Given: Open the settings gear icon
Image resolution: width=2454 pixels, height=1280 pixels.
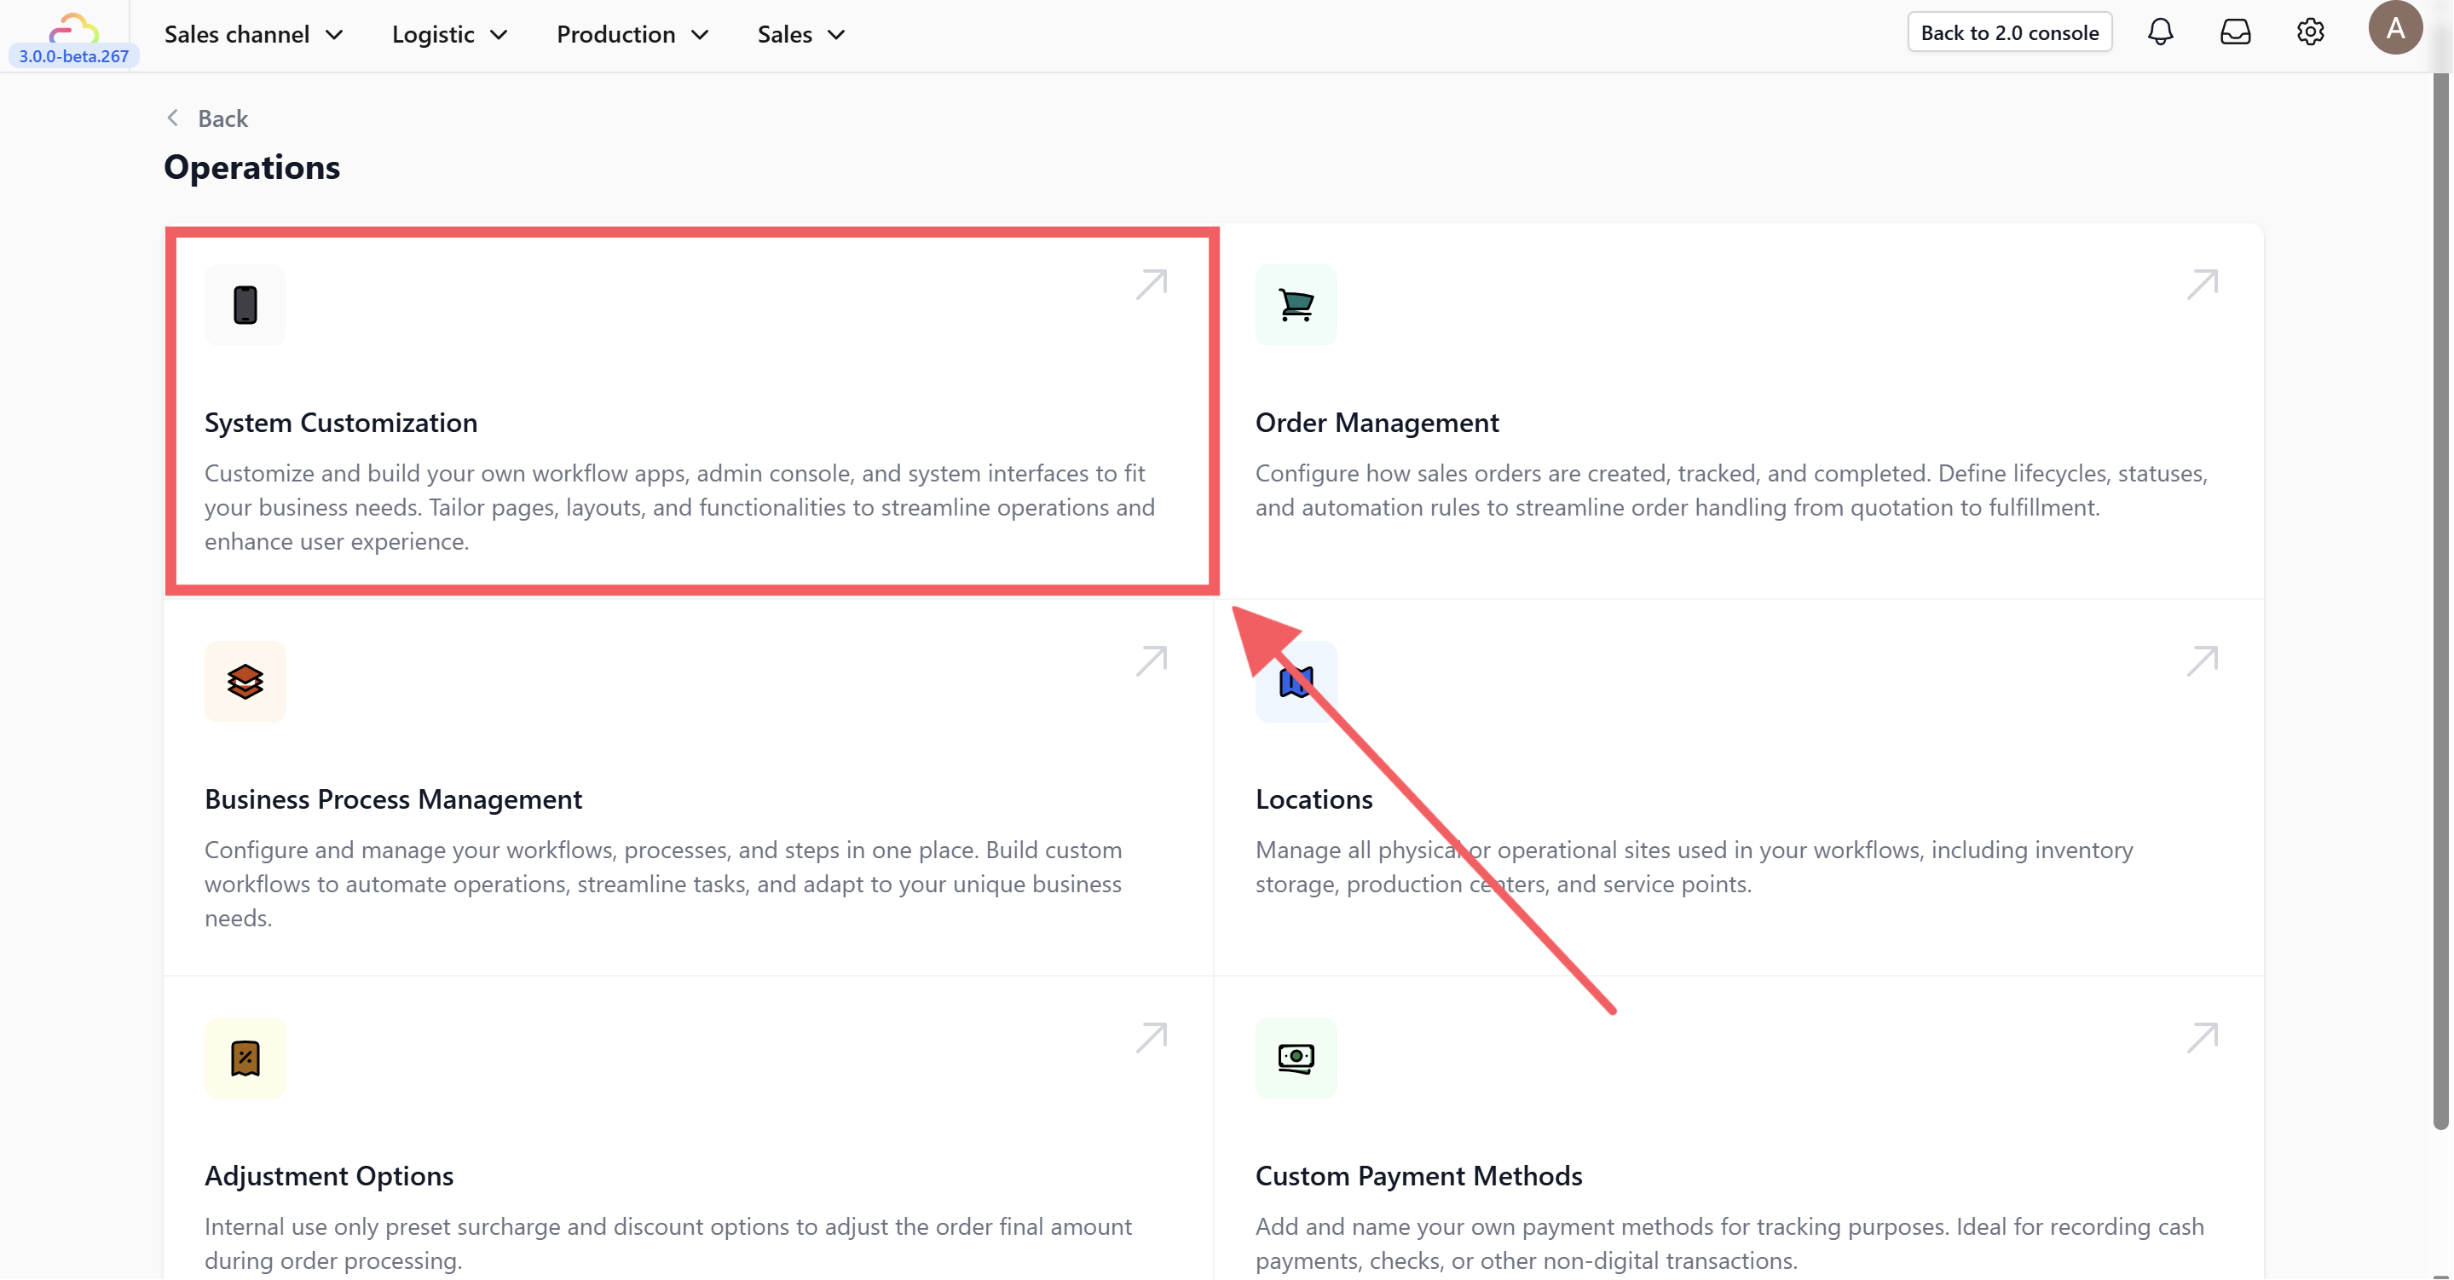Looking at the screenshot, I should click(x=2309, y=32).
